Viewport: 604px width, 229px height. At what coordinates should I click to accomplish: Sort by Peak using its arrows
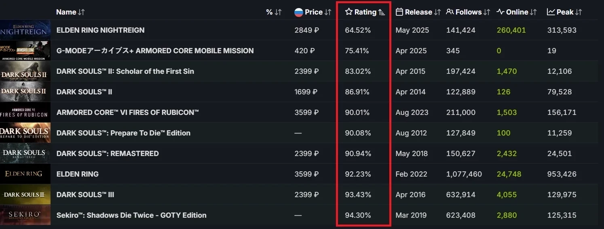click(579, 12)
